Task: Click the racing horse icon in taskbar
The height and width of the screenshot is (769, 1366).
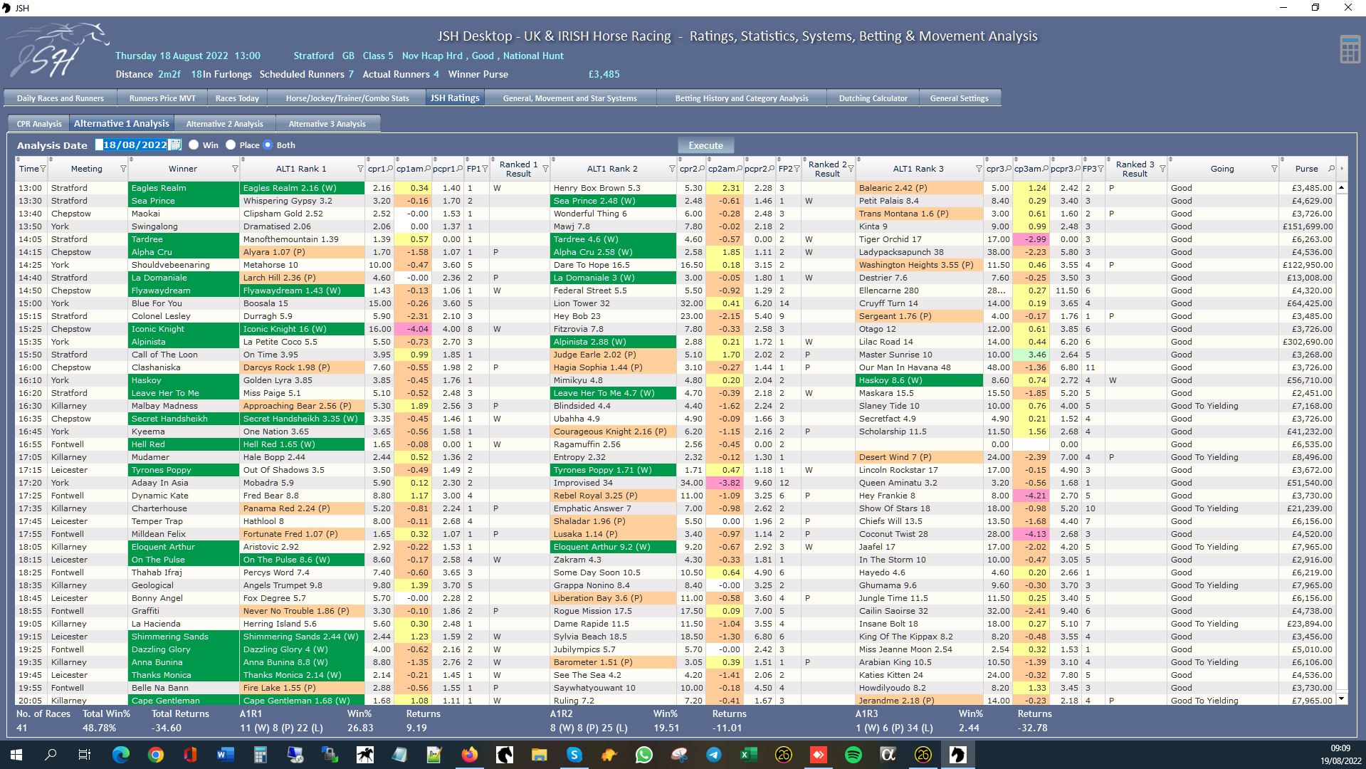Action: tap(365, 755)
